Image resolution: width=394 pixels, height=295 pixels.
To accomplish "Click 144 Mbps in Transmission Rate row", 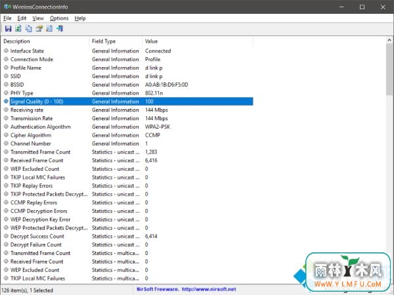I will pyautogui.click(x=156, y=118).
